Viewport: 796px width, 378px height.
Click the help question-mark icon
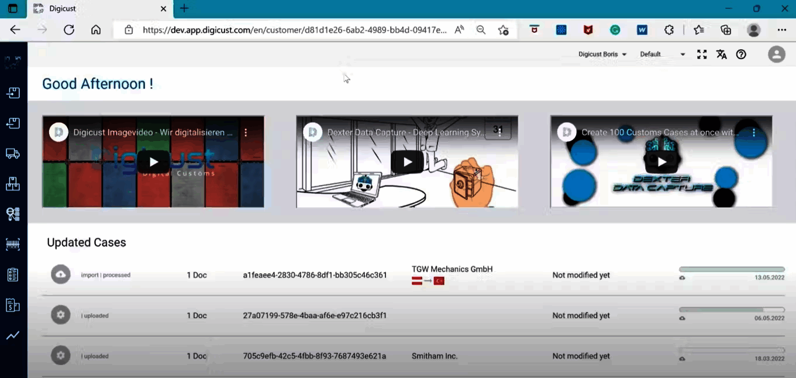(741, 54)
